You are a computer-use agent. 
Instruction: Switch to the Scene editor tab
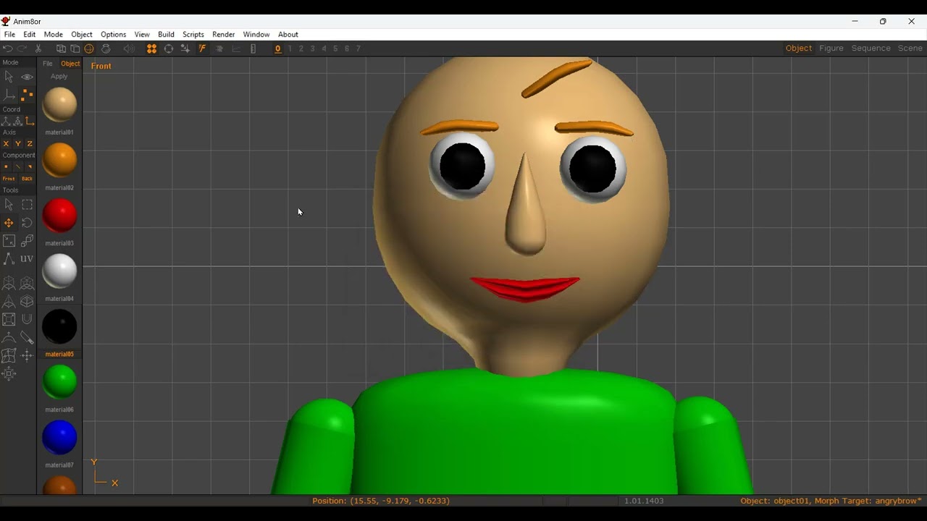pos(910,48)
